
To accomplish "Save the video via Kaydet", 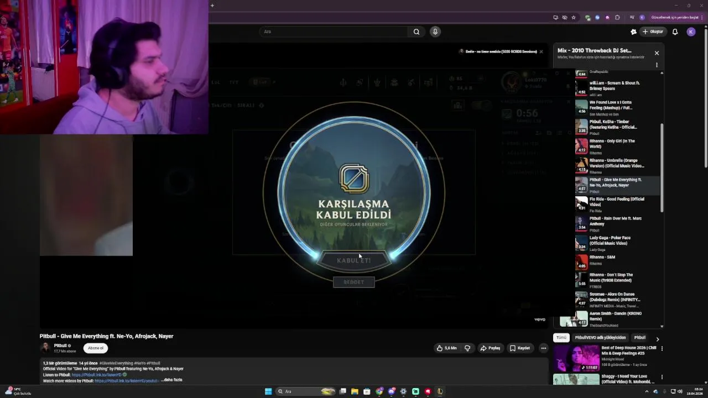I will coord(520,348).
